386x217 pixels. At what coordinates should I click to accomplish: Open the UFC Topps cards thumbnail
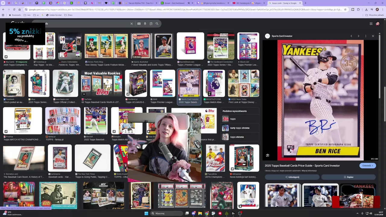103,195
